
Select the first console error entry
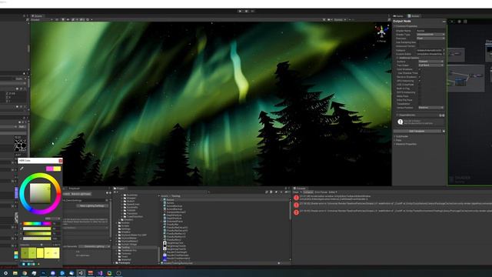coord(392,198)
